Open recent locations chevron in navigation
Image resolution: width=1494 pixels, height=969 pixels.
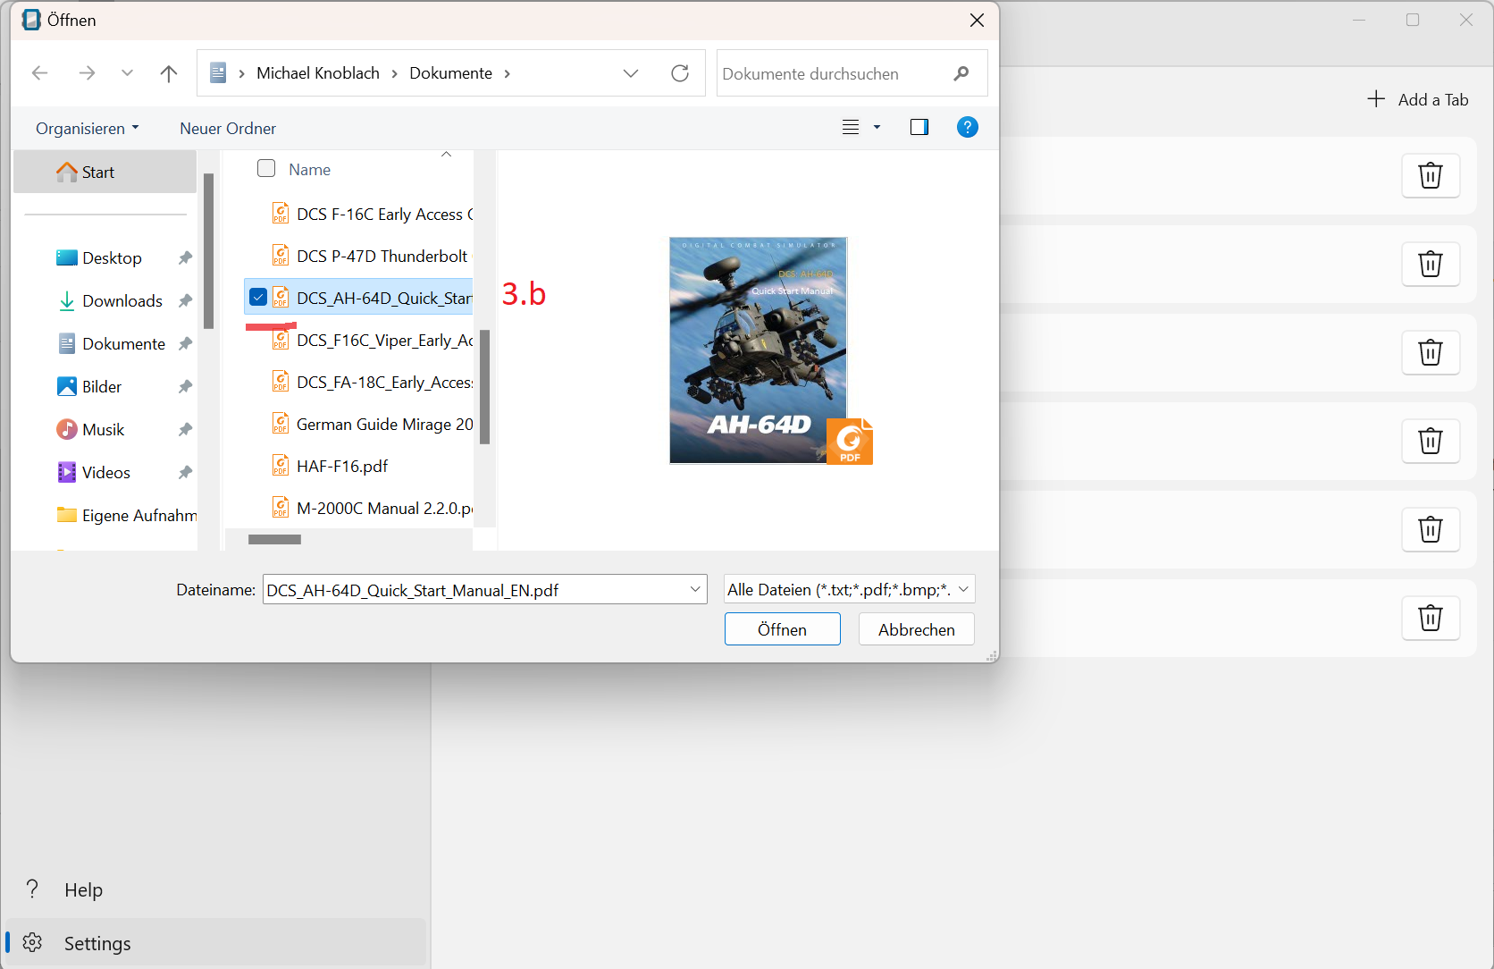click(127, 73)
